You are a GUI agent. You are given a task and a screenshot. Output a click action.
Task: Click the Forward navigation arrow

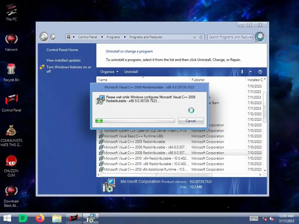(x=53, y=37)
